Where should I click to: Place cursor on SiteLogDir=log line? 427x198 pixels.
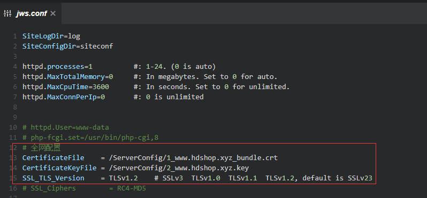(x=51, y=36)
